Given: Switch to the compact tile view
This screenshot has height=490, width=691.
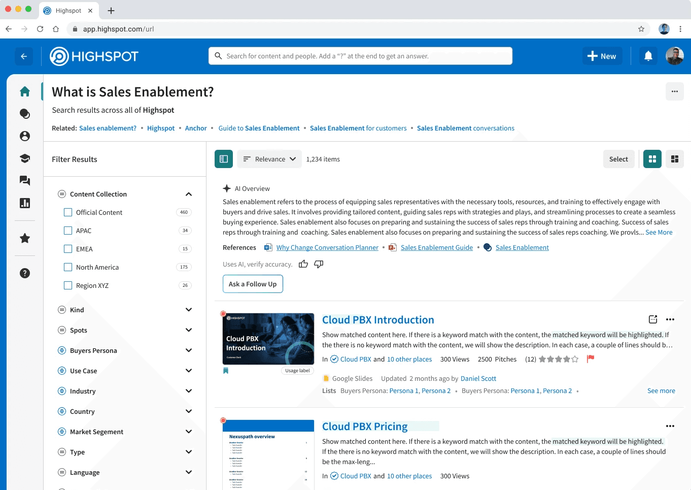Looking at the screenshot, I should (x=675, y=159).
